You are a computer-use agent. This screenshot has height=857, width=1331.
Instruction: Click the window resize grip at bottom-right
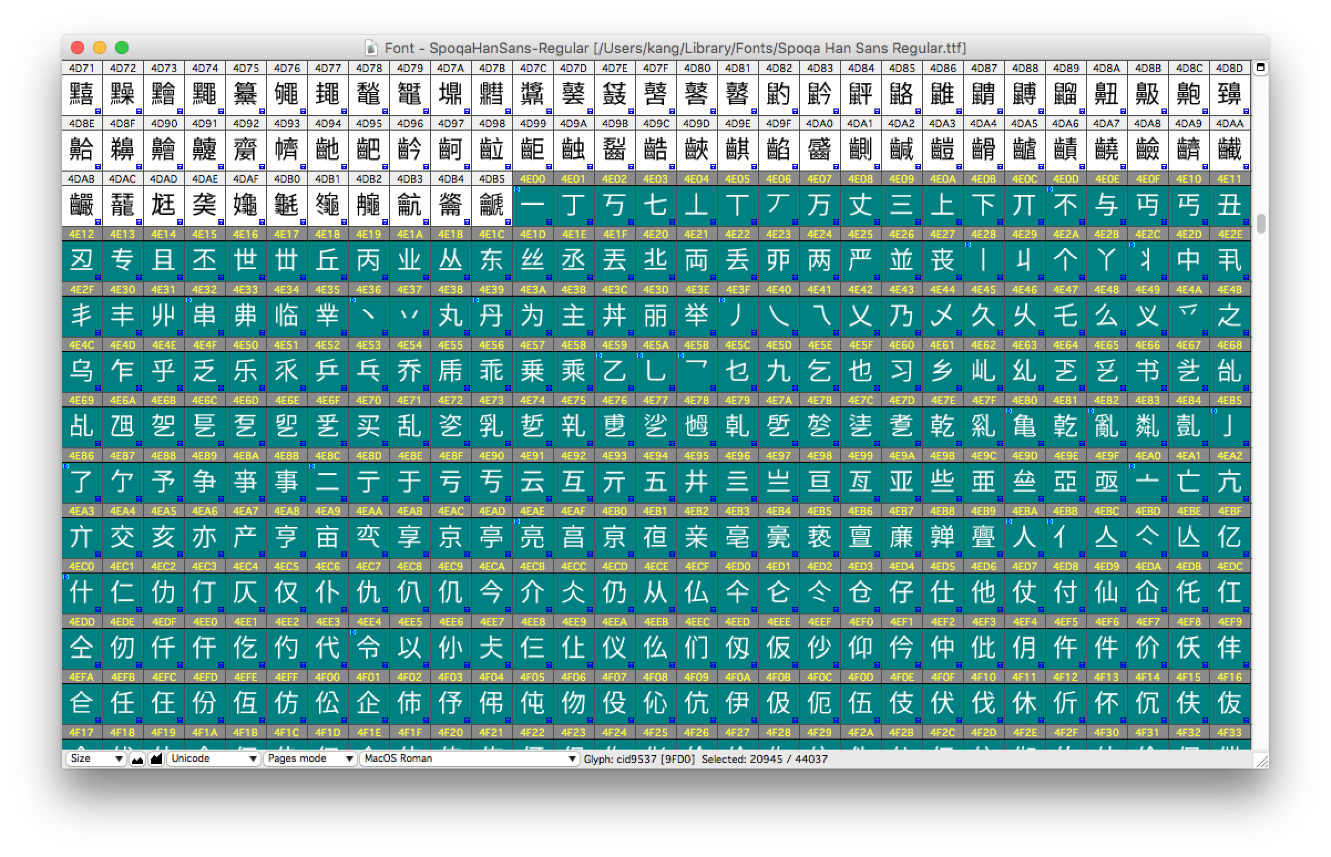(1262, 761)
